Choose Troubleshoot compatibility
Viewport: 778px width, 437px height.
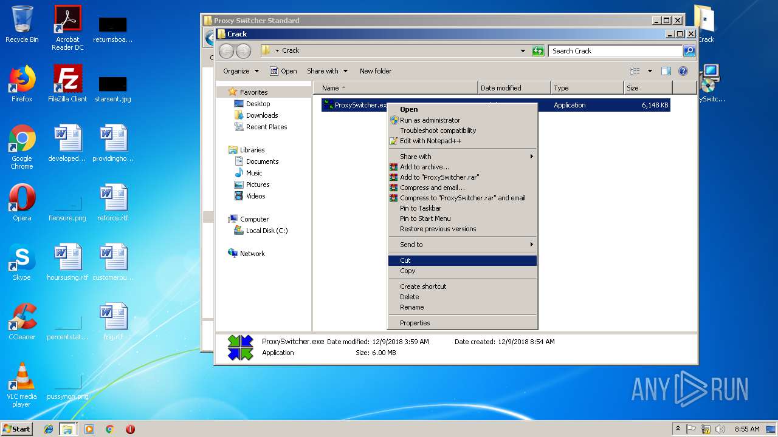point(463,130)
